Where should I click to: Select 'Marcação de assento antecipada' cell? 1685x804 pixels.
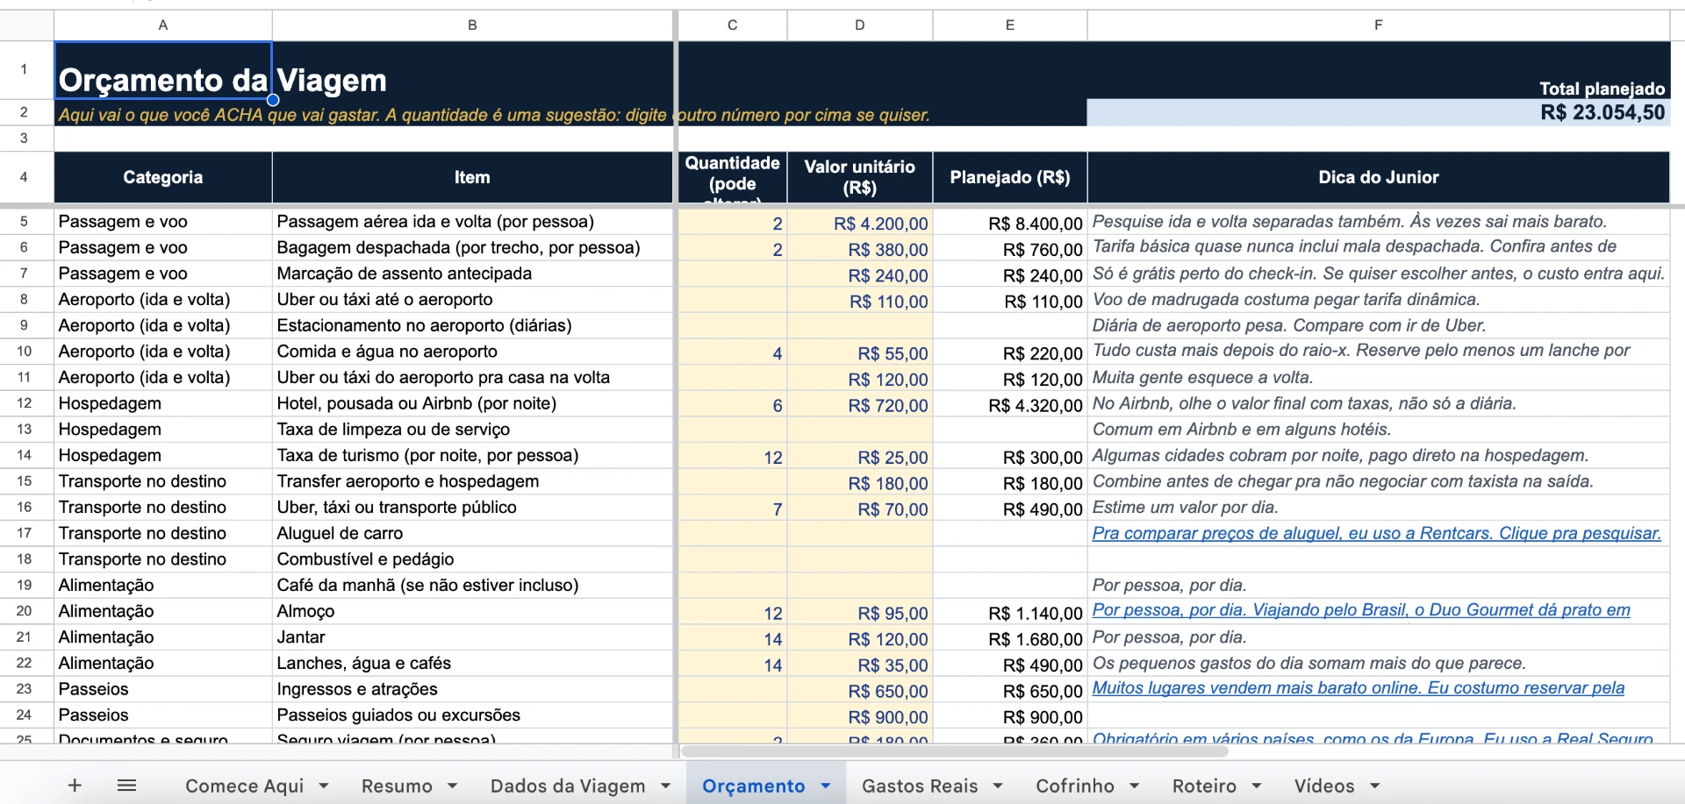472,274
